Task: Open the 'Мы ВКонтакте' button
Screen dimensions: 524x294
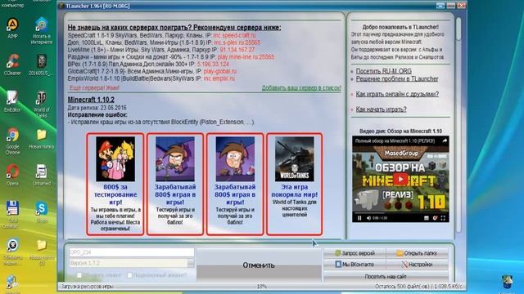Action: 355,265
